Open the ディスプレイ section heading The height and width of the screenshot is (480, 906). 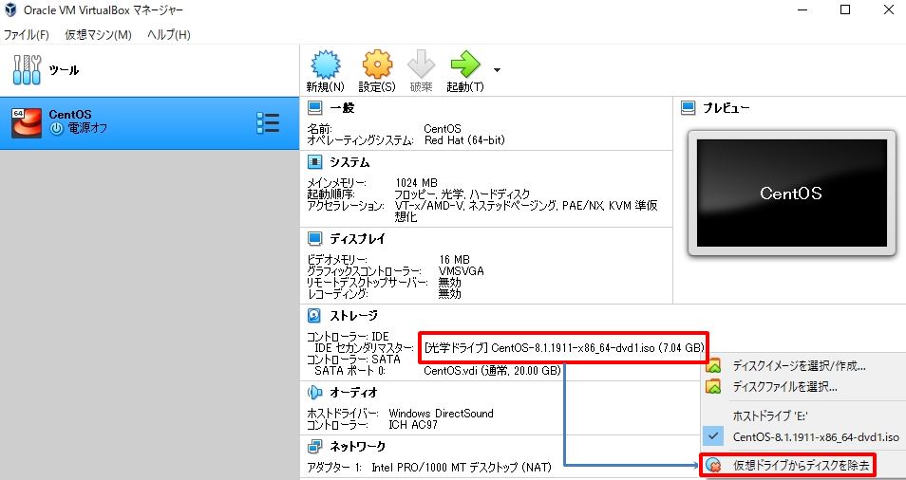pyautogui.click(x=357, y=238)
